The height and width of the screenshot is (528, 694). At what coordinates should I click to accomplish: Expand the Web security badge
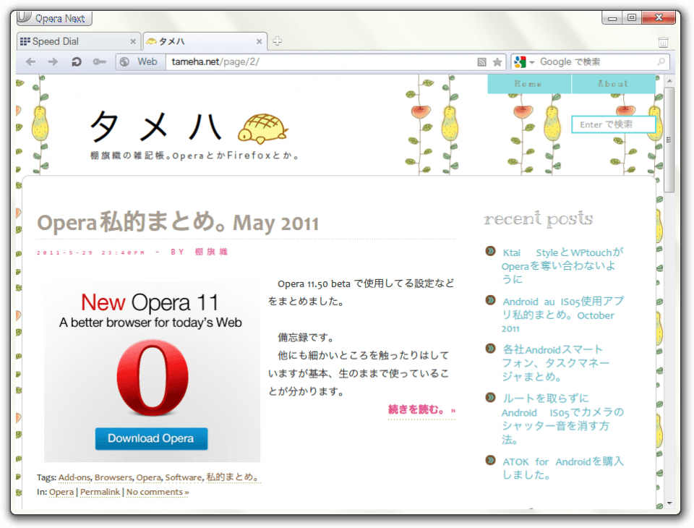140,61
